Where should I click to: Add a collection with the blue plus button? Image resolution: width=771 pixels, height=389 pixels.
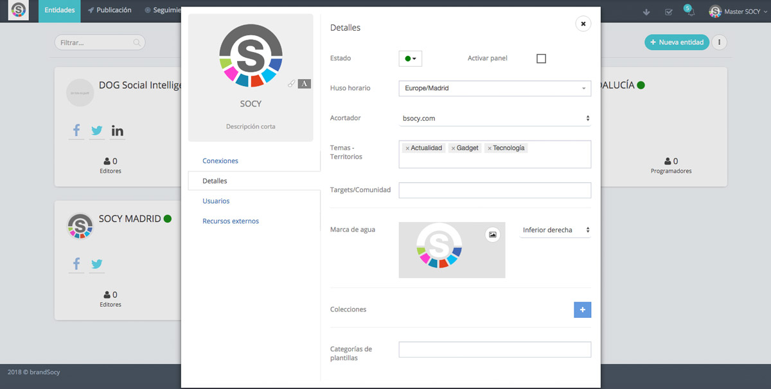pyautogui.click(x=582, y=310)
